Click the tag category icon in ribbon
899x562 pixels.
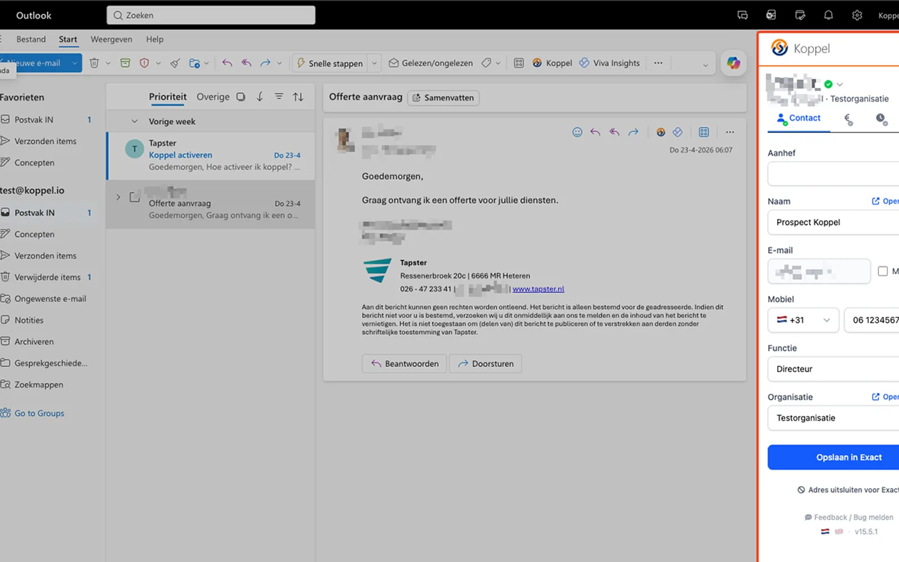coord(487,63)
